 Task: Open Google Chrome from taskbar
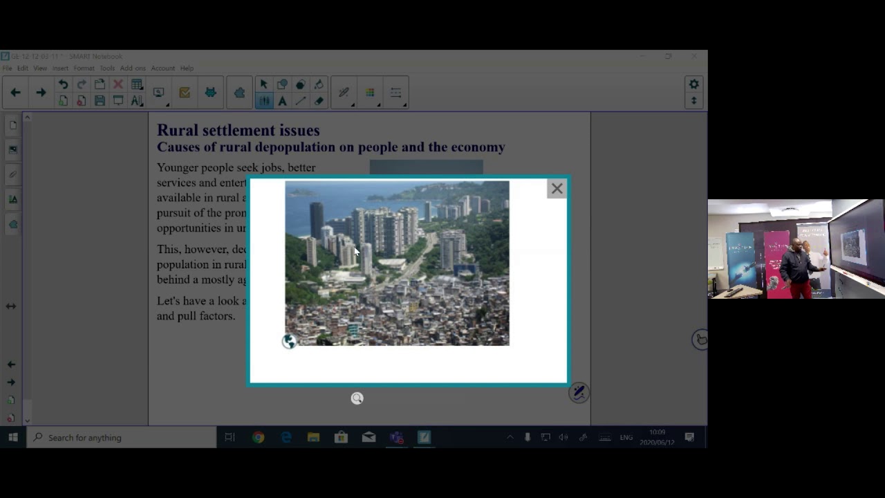pos(258,437)
